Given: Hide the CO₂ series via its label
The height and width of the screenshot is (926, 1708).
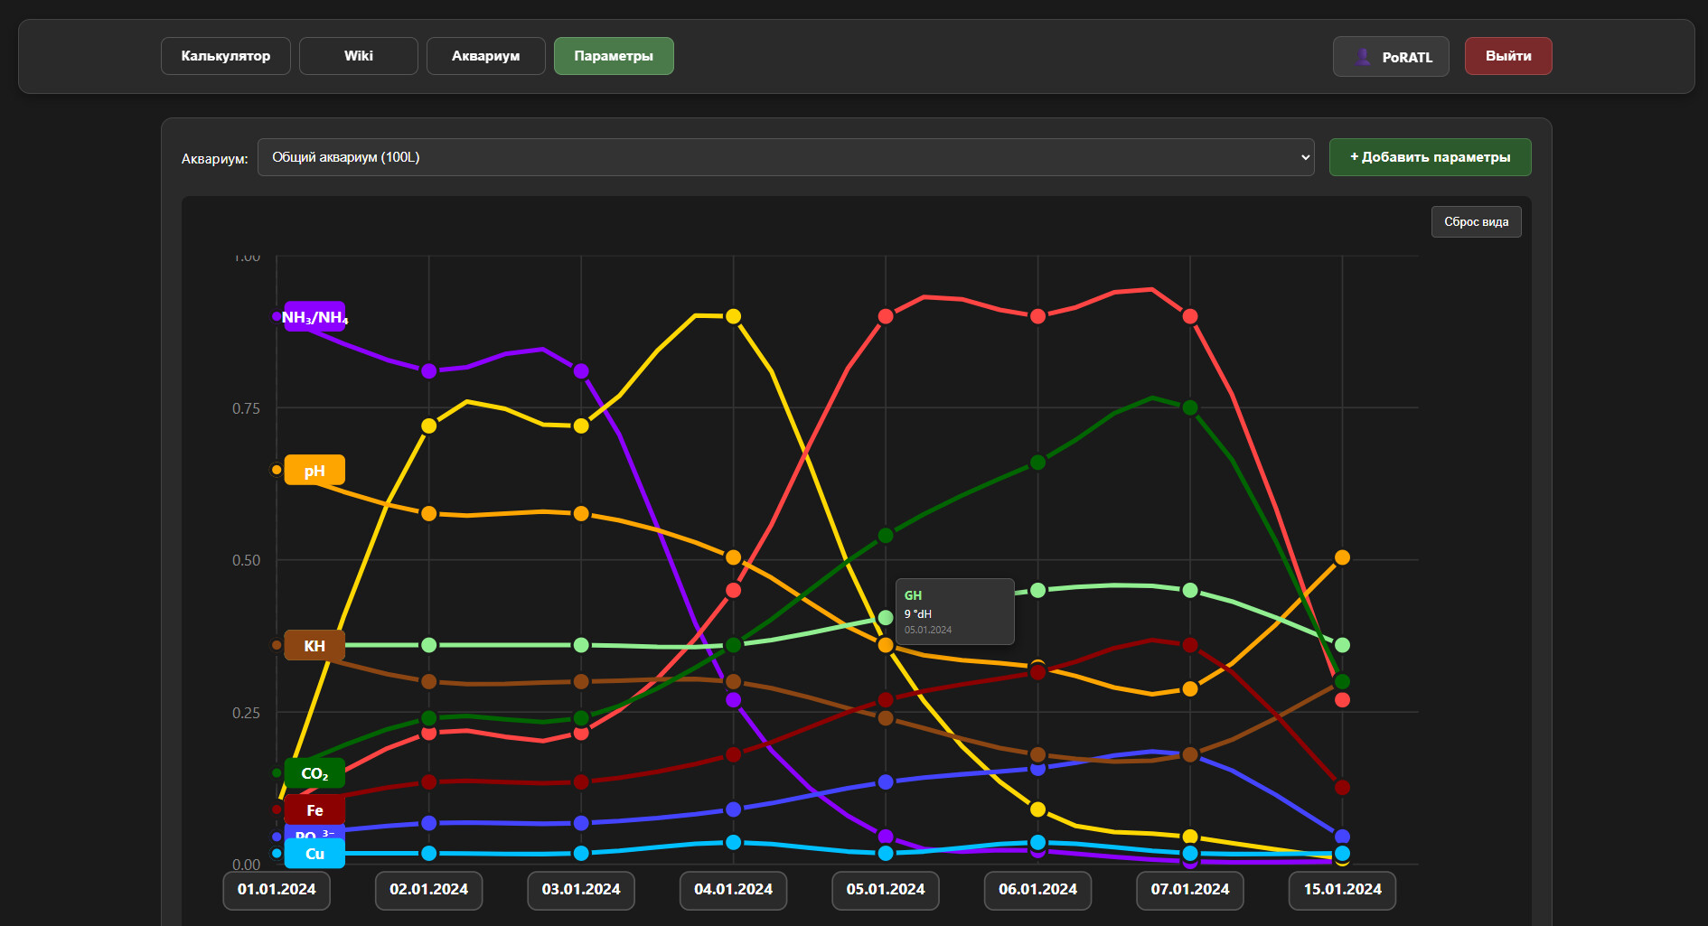Looking at the screenshot, I should point(314,773).
